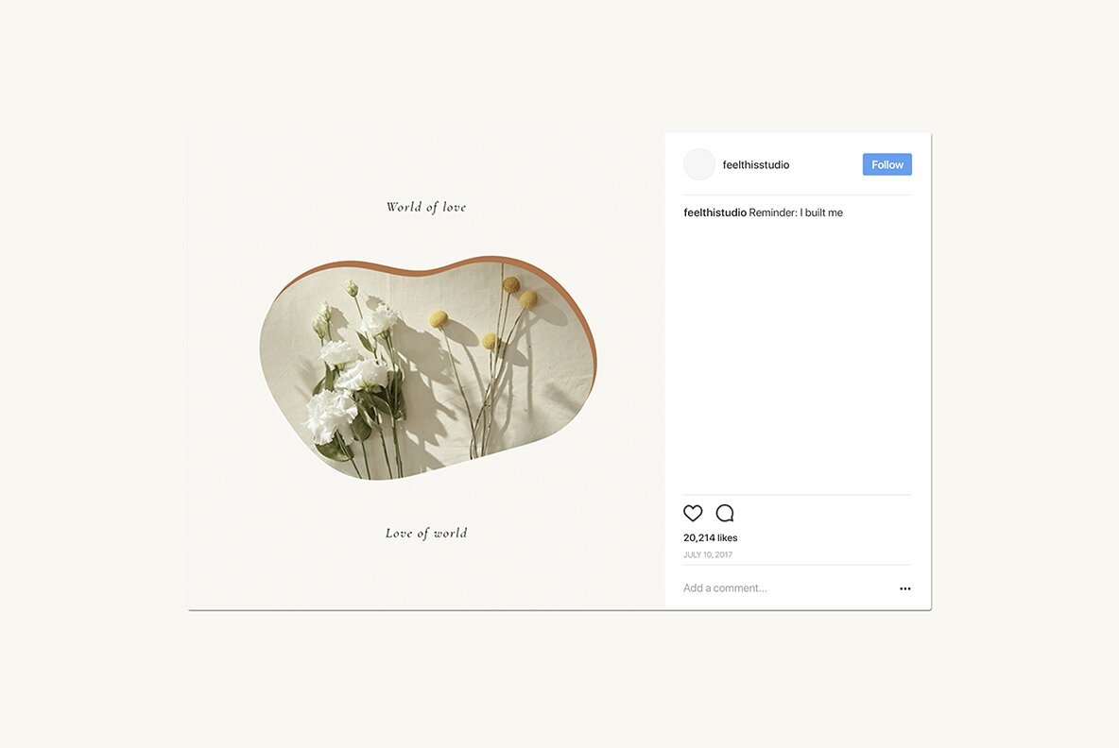Viewport: 1119px width, 748px height.
Task: Select the comment bubble icon below the post
Action: (x=724, y=513)
